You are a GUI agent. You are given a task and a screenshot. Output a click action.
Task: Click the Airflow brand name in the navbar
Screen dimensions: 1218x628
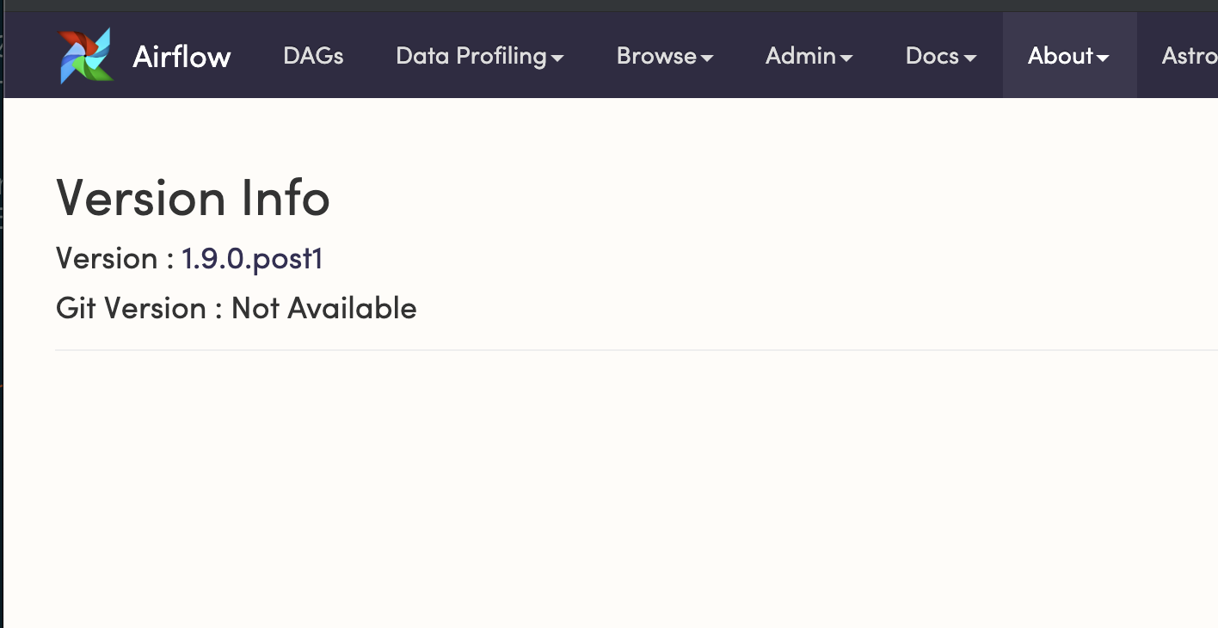tap(181, 55)
